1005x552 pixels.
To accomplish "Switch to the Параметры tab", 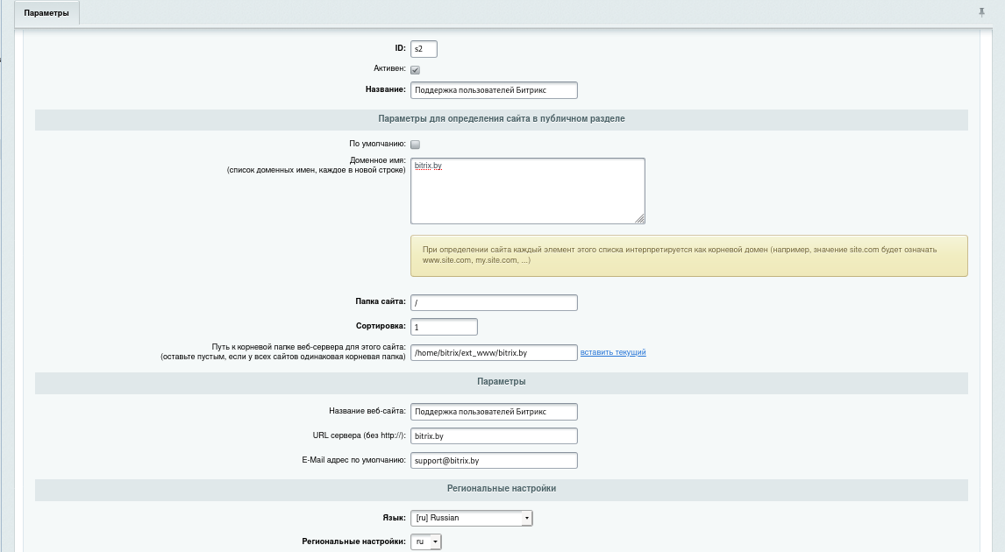I will pos(46,13).
